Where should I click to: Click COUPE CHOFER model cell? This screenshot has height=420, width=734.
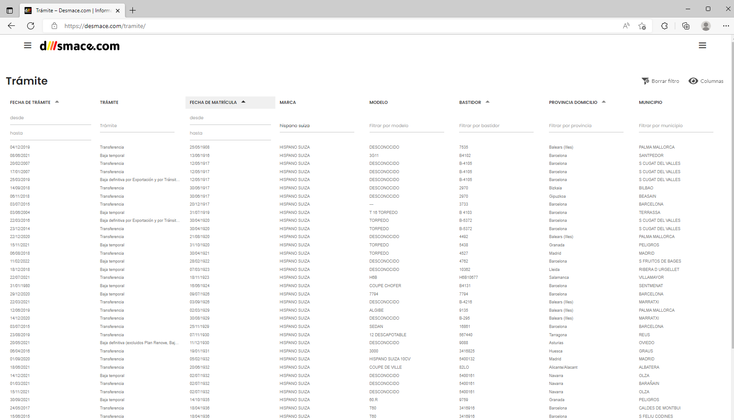pos(385,286)
